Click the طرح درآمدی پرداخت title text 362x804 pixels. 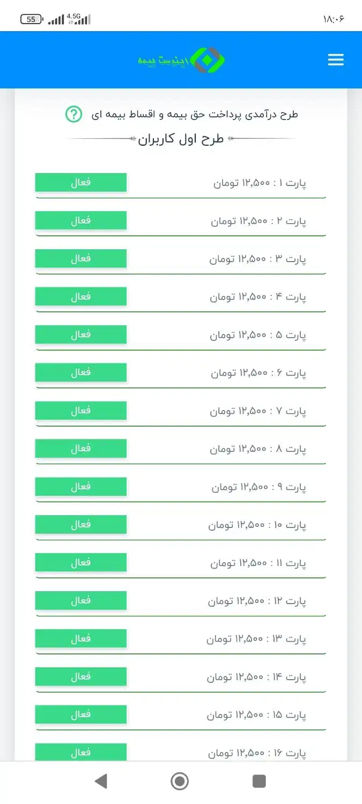coord(193,114)
